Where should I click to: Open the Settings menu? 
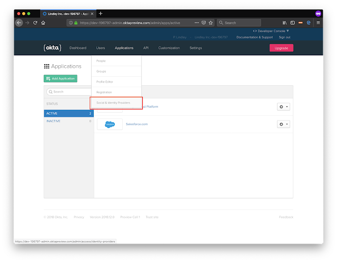[195, 48]
